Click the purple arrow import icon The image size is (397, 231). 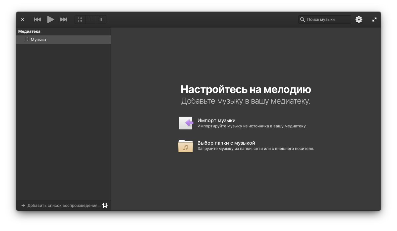(x=186, y=123)
